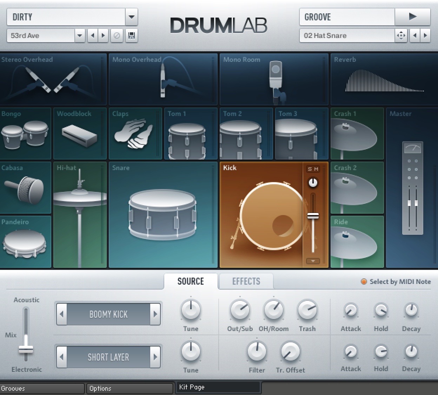Select the Crash 2 cymbal pad

pos(357,188)
